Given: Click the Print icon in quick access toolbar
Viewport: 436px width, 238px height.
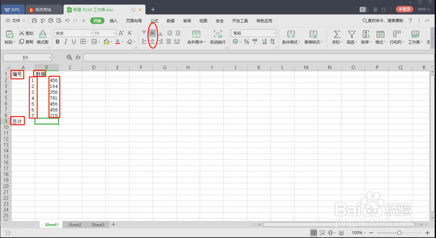Looking at the screenshot, I should click(x=51, y=21).
